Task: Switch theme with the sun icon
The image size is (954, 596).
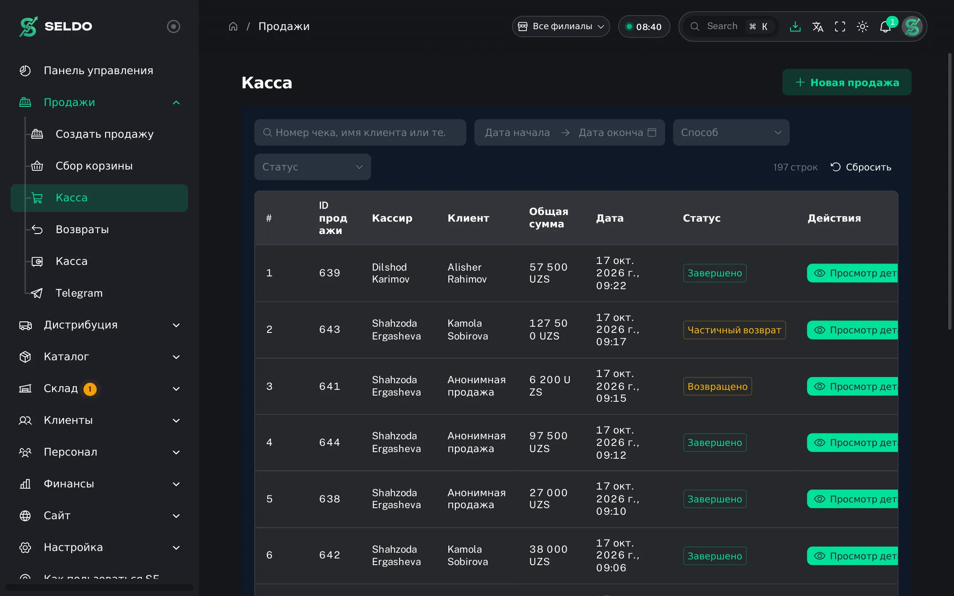Action: [x=863, y=26]
